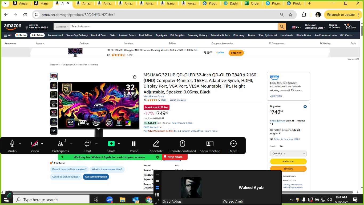Click the Search Amazon input field
Viewport: 364px width, 205px height.
coord(174,26)
